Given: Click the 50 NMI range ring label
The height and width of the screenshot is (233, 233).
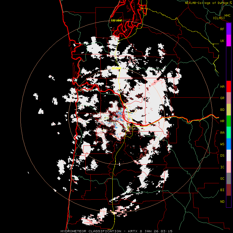Looking at the screenshot, I should pyautogui.click(x=116, y=68).
